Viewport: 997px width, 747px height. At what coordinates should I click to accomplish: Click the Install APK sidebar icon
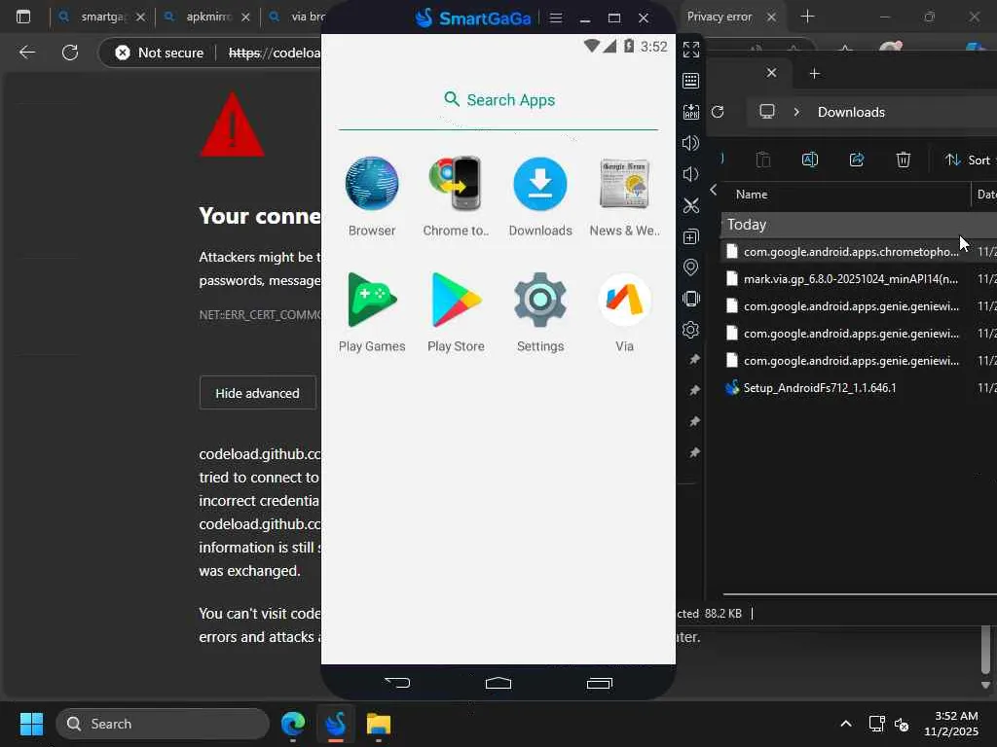(x=691, y=112)
